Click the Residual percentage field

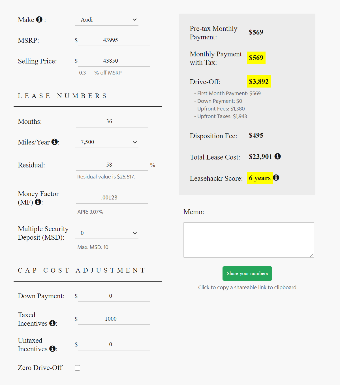(112, 165)
